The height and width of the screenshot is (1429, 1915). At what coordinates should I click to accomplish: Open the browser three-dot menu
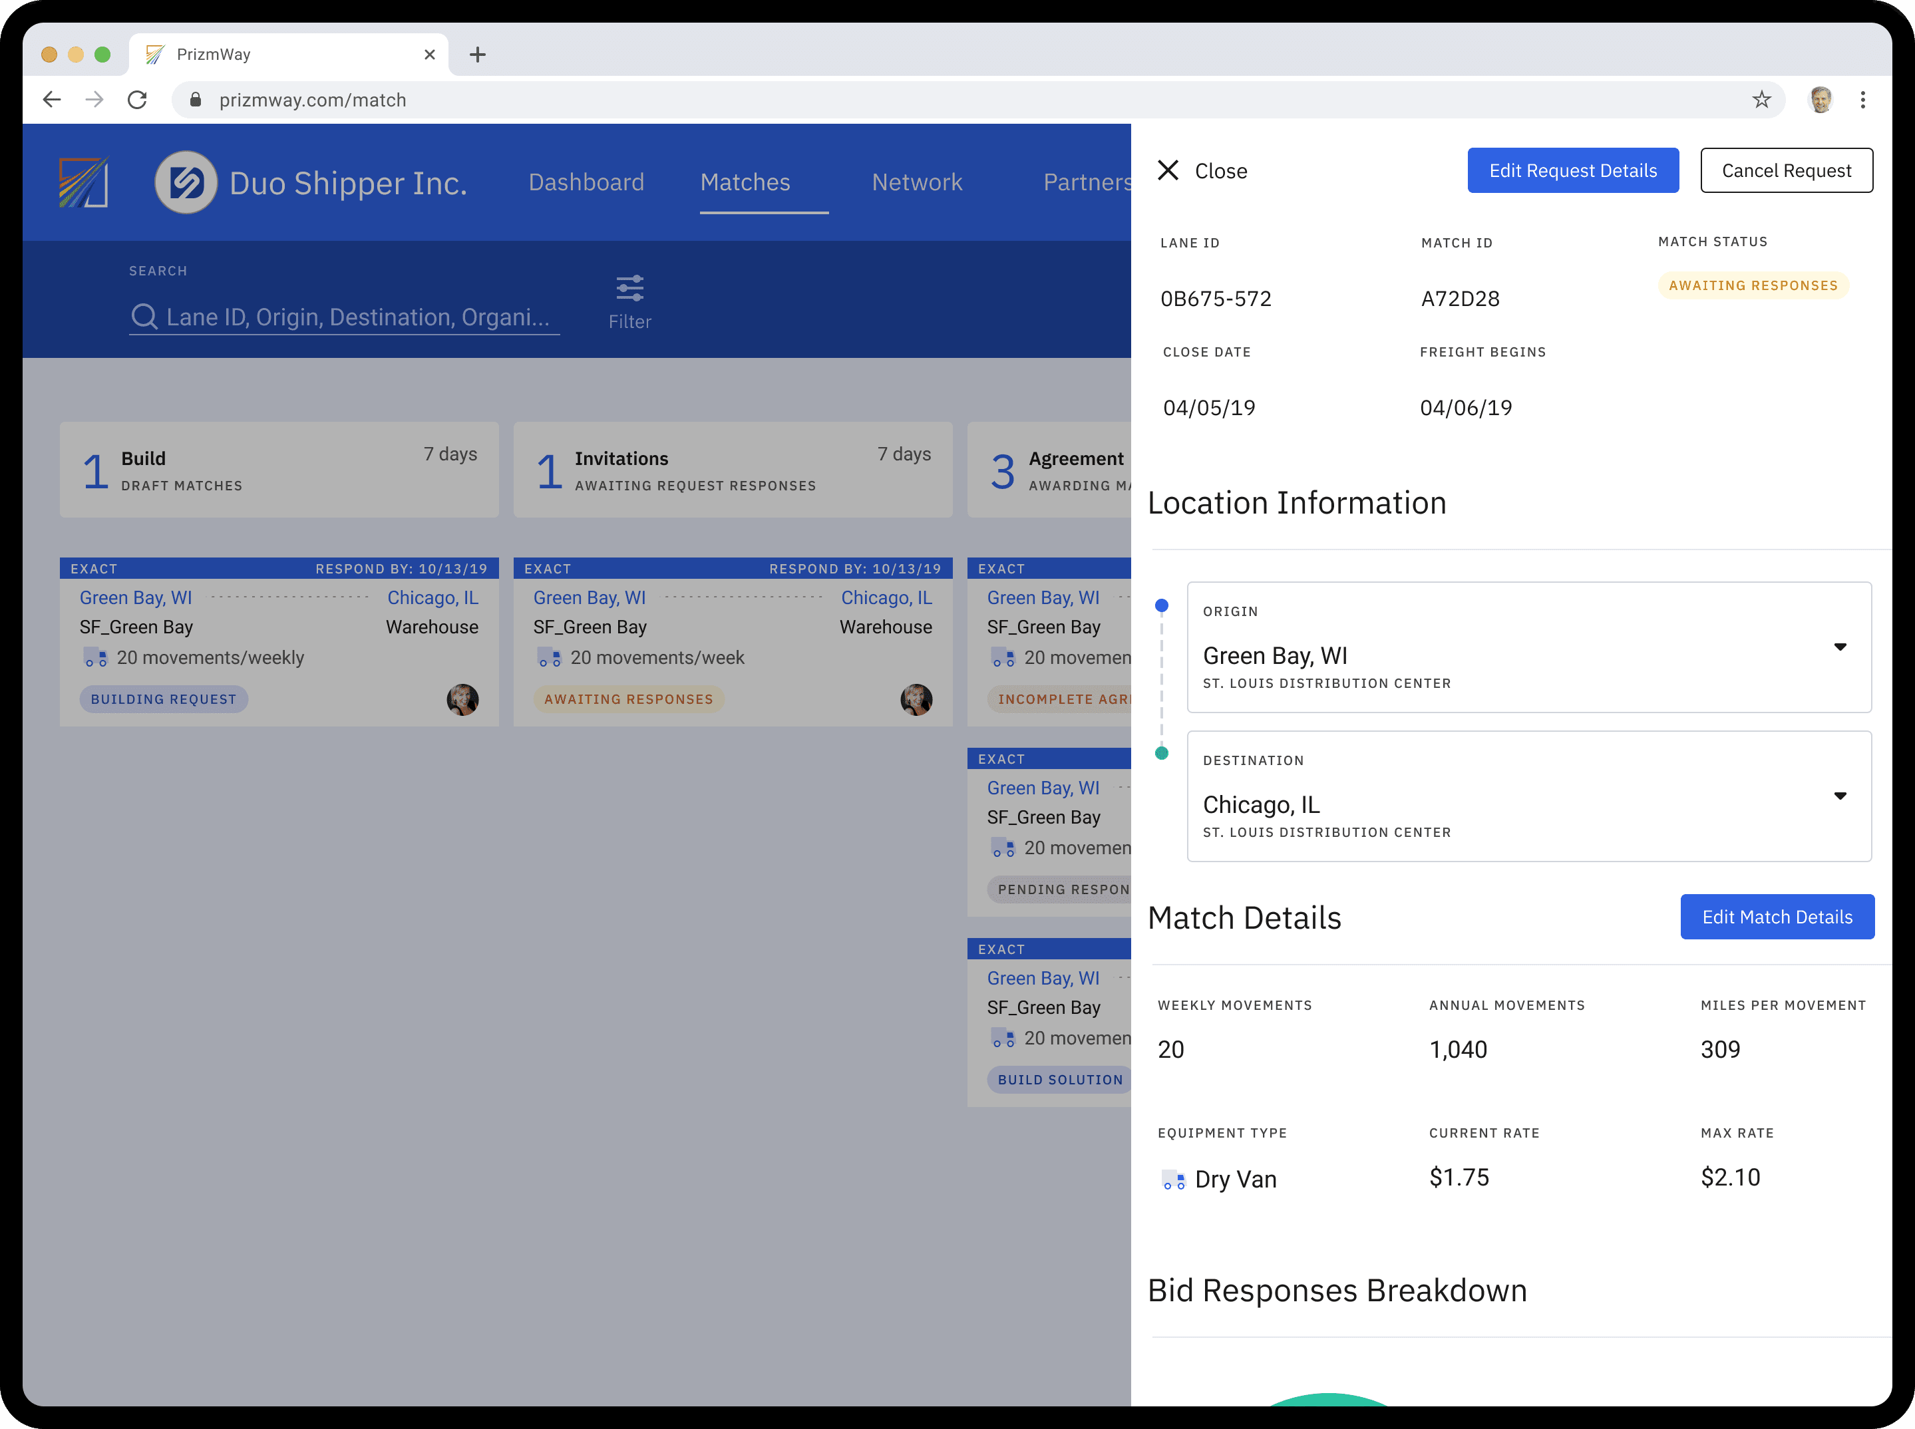pyautogui.click(x=1863, y=100)
